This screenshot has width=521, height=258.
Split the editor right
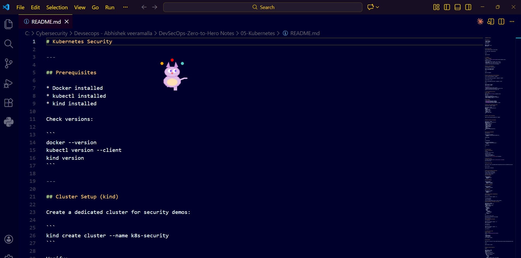coord(501,21)
